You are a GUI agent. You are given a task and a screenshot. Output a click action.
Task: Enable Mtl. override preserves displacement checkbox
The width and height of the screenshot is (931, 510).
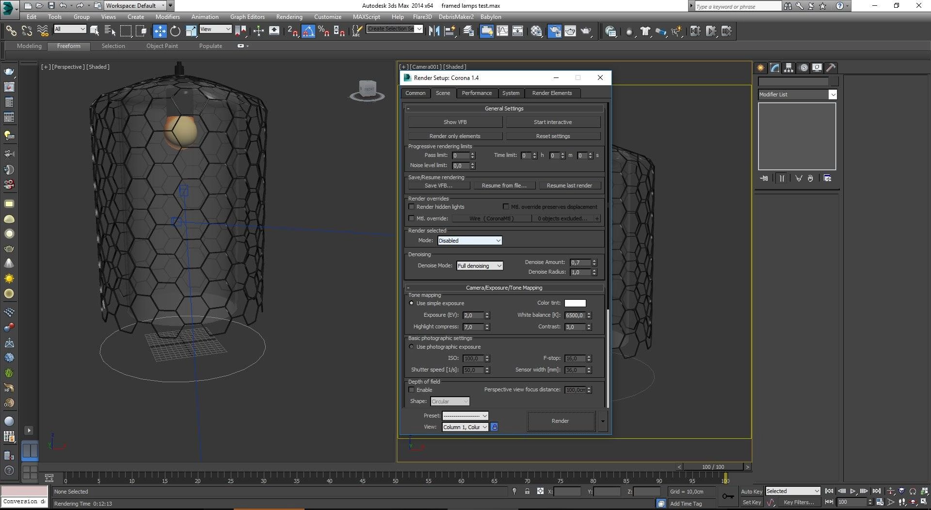pyautogui.click(x=506, y=207)
